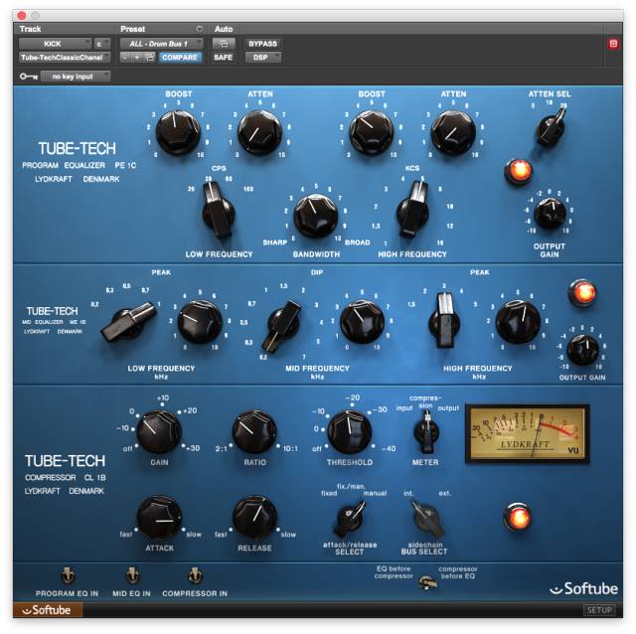The image size is (636, 634).
Task: Click the sidechain BUS SELECT switch
Action: (x=428, y=519)
